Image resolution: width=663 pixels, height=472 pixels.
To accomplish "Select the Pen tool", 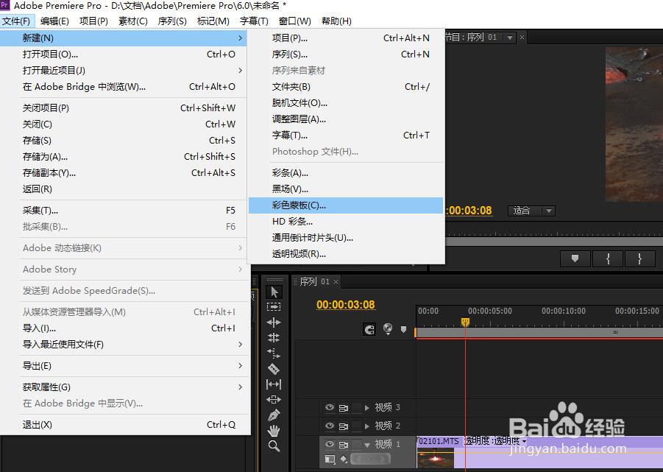I will [x=274, y=415].
